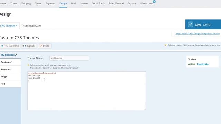Click the color #2ecc71 line in the editor
Screen dimensions: 221x124
34,78
